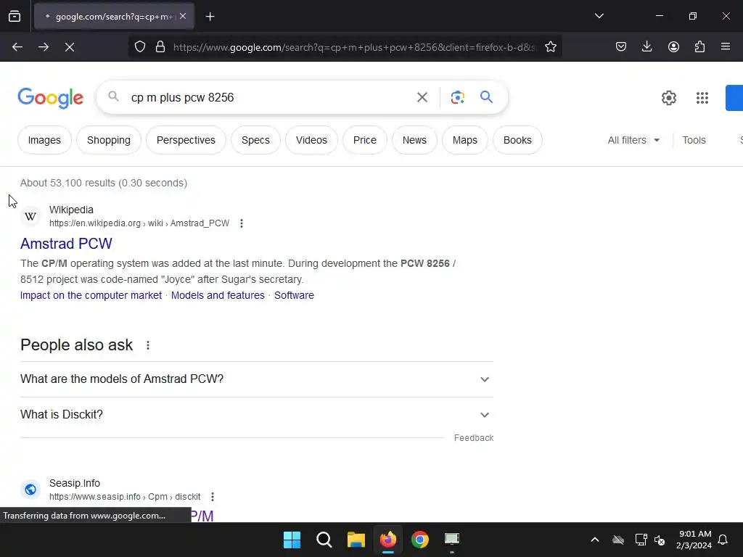This screenshot has width=743, height=557.
Task: Open the 'Software' sitelink
Action: (295, 295)
